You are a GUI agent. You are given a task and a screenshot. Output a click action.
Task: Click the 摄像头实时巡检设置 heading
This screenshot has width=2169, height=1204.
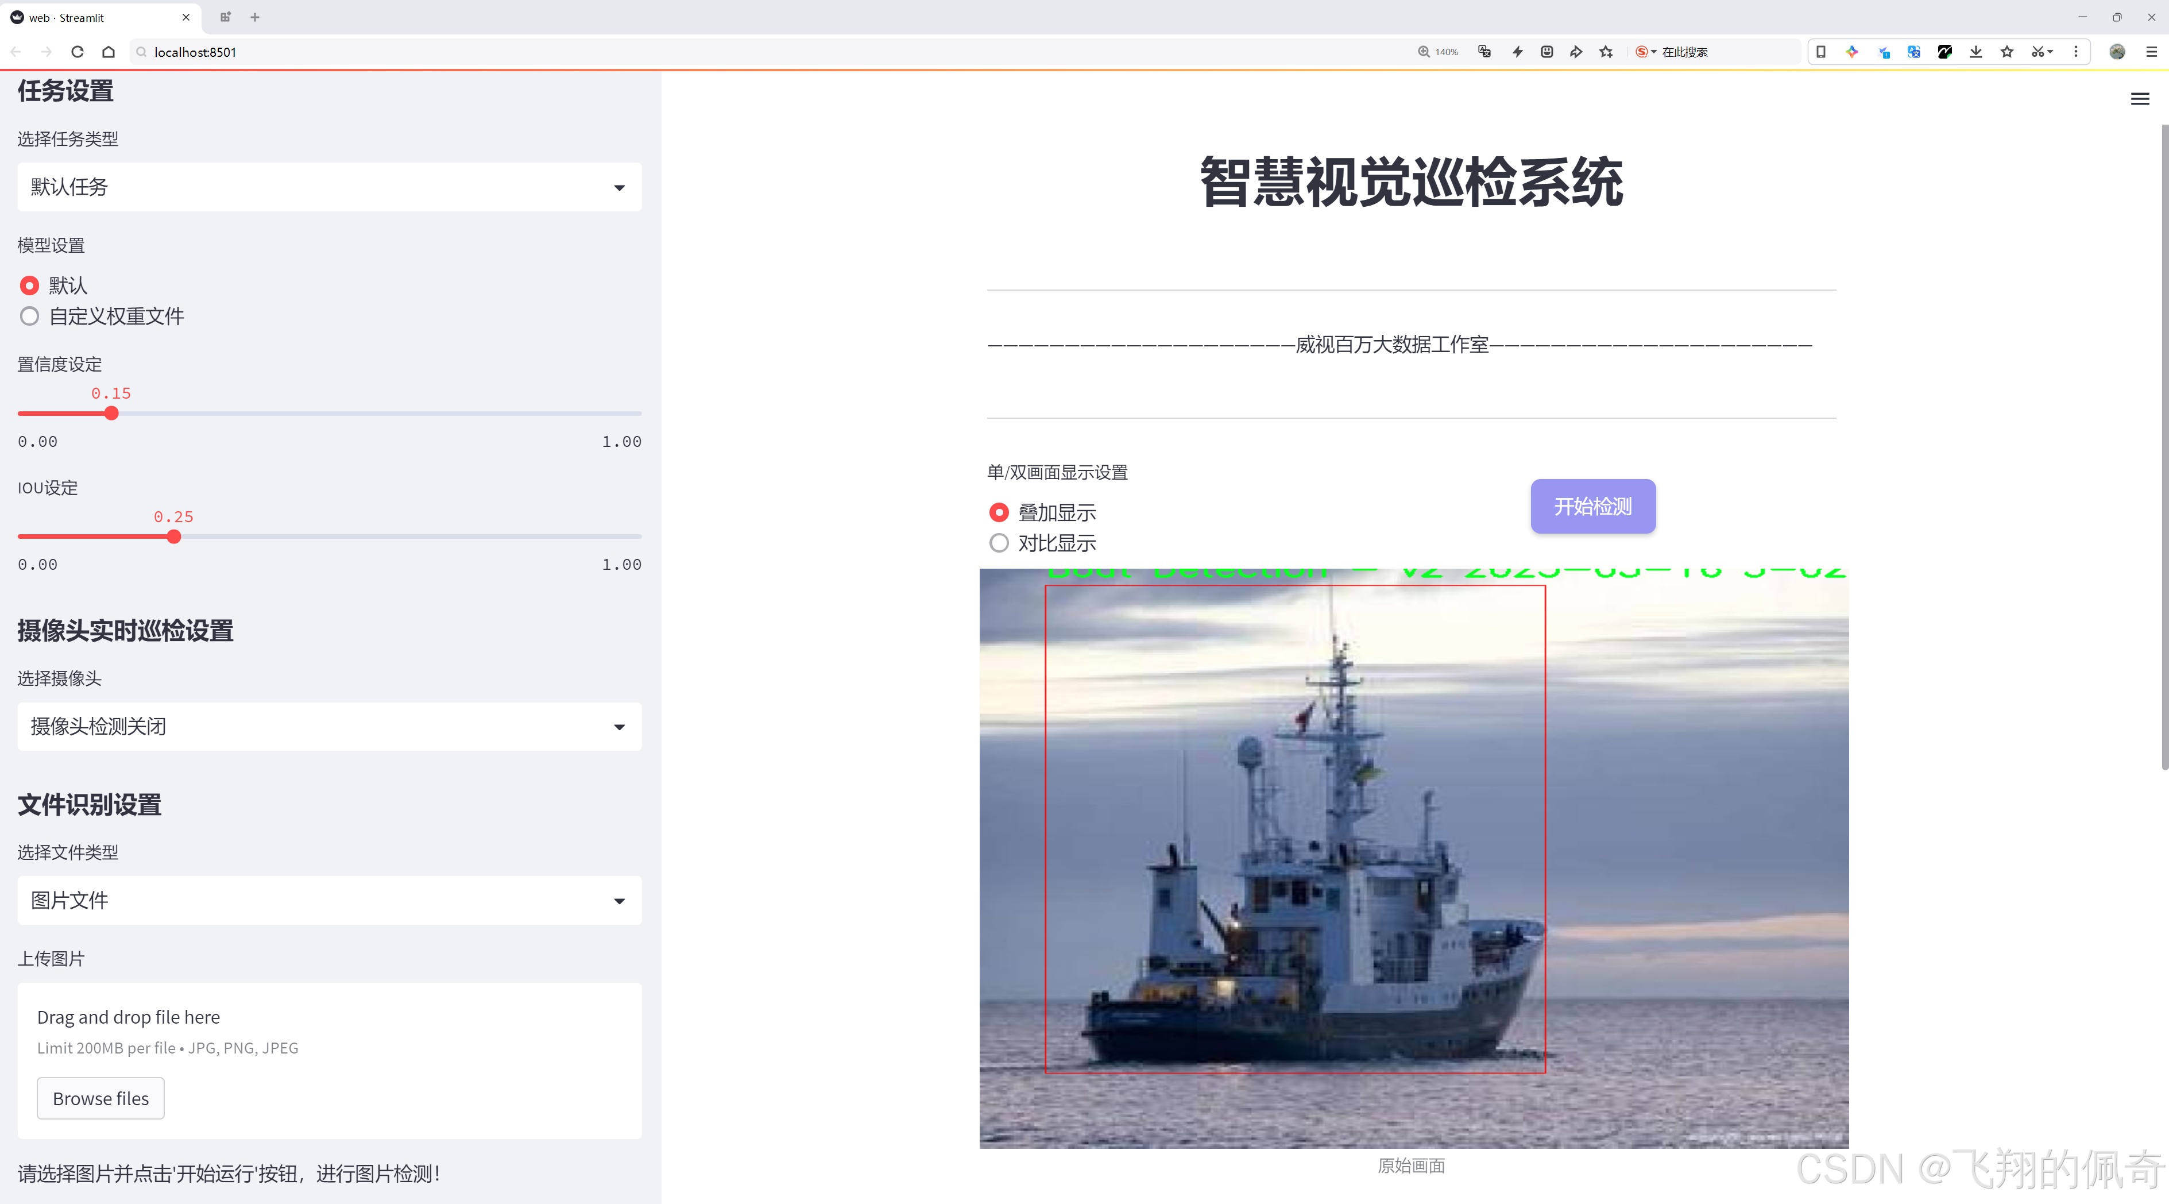125,631
